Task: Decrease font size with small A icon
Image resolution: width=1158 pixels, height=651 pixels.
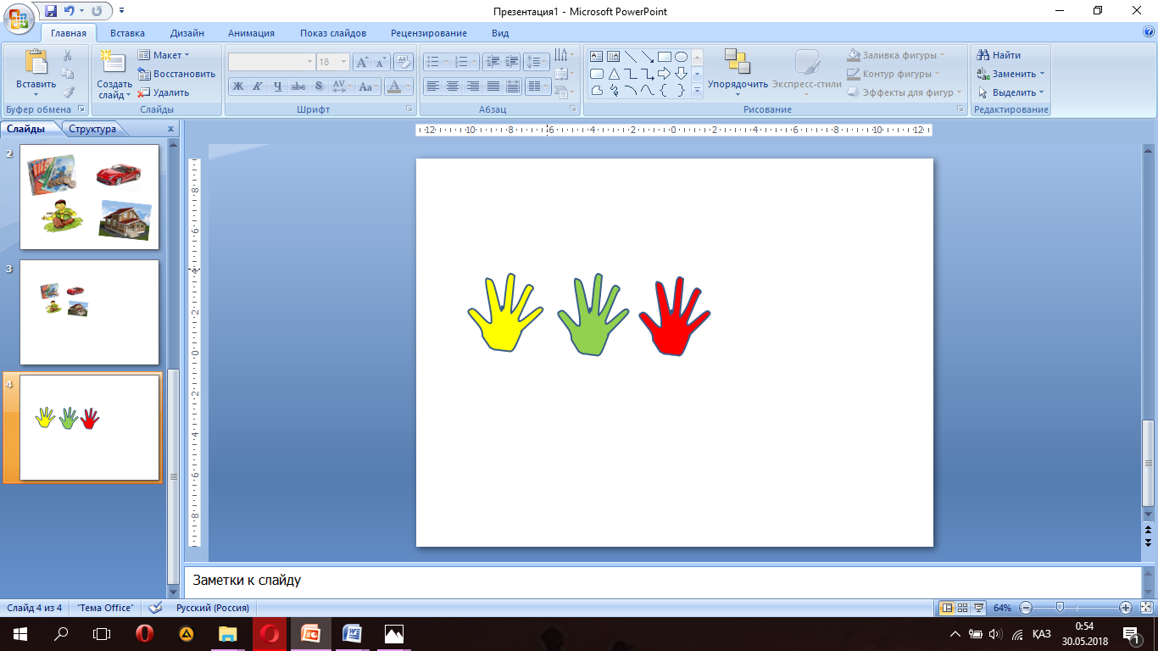Action: coord(380,62)
